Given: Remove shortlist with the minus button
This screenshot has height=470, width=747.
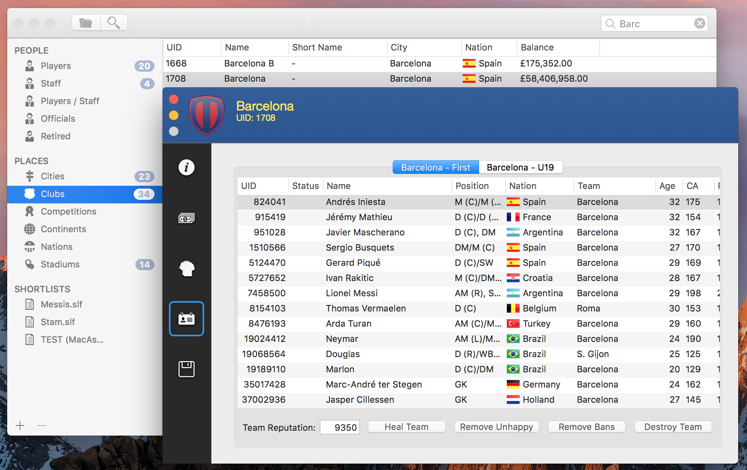Looking at the screenshot, I should point(42,425).
